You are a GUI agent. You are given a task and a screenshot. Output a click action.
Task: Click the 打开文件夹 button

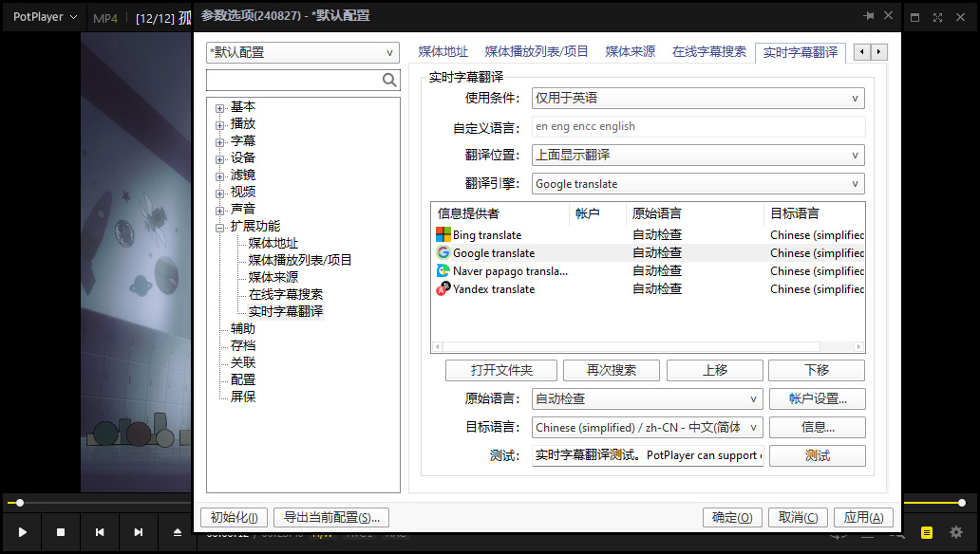click(501, 370)
